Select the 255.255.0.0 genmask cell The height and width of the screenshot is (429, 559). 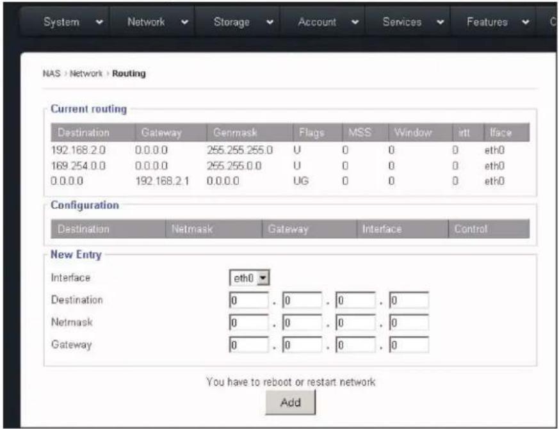(234, 166)
